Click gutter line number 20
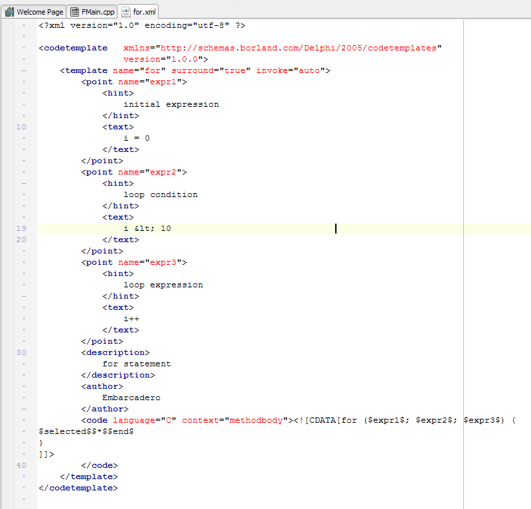 (21, 240)
